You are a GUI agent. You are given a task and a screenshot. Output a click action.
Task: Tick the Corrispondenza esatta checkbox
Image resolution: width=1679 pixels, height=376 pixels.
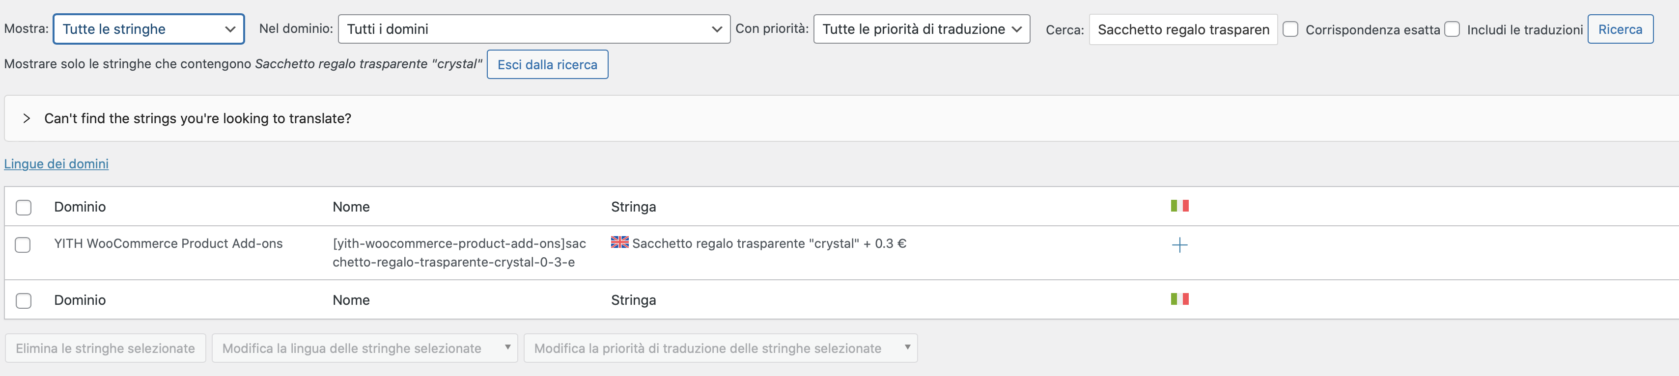point(1290,29)
